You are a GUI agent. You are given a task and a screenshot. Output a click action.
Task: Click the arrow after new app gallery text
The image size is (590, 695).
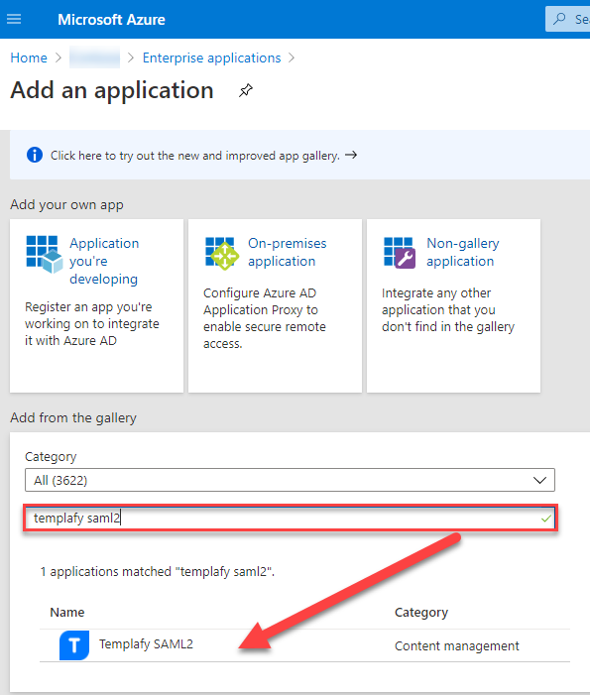351,155
